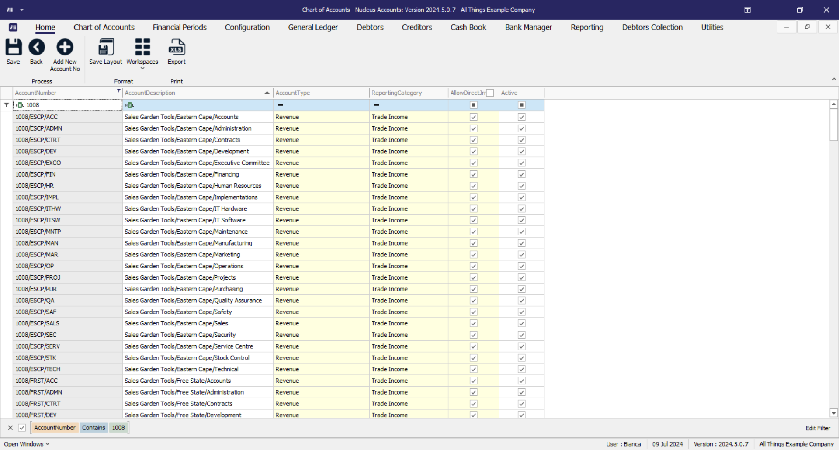
Task: Switch to the Bank Manager tab
Action: click(x=528, y=28)
